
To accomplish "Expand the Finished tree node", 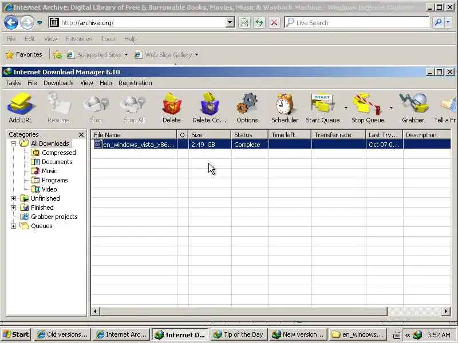I will pyautogui.click(x=13, y=208).
